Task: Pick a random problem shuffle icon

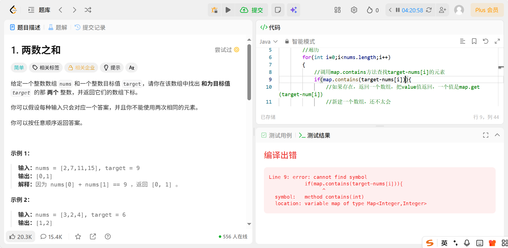Action: click(88, 10)
